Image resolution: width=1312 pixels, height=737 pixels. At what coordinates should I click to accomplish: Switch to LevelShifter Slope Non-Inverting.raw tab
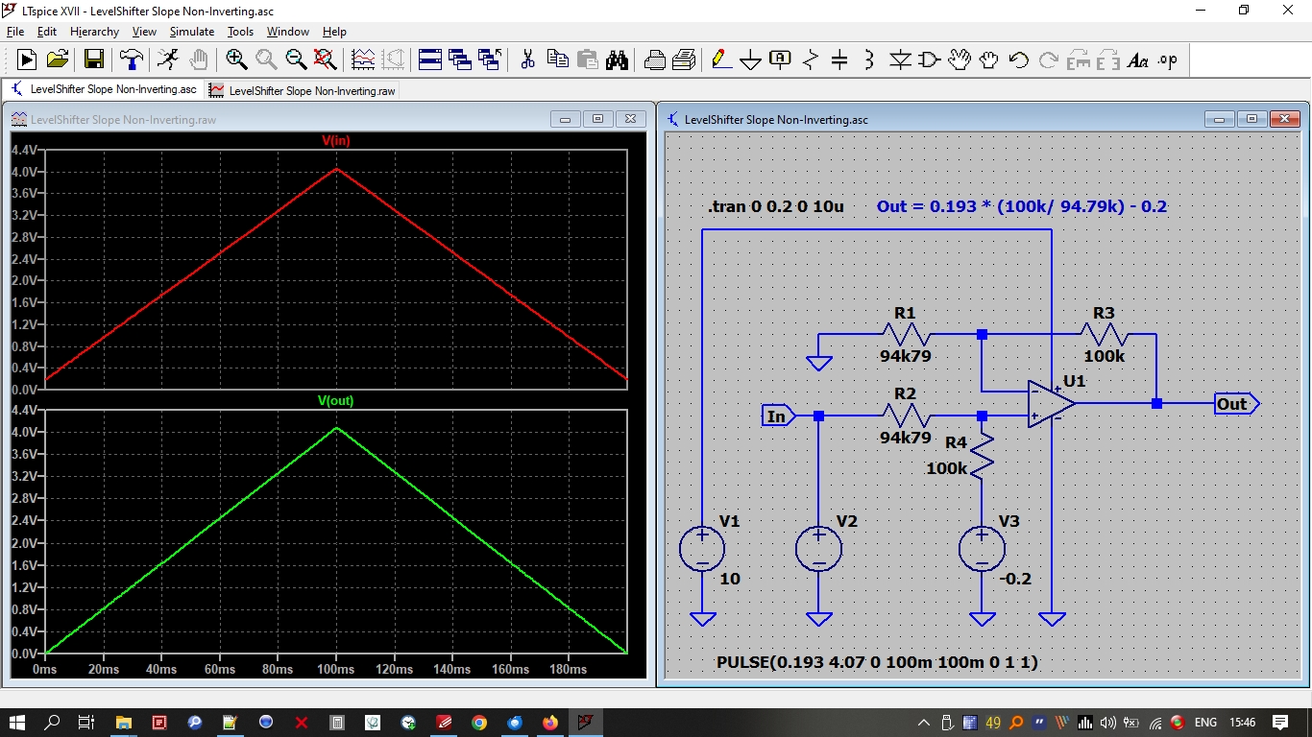click(x=303, y=90)
